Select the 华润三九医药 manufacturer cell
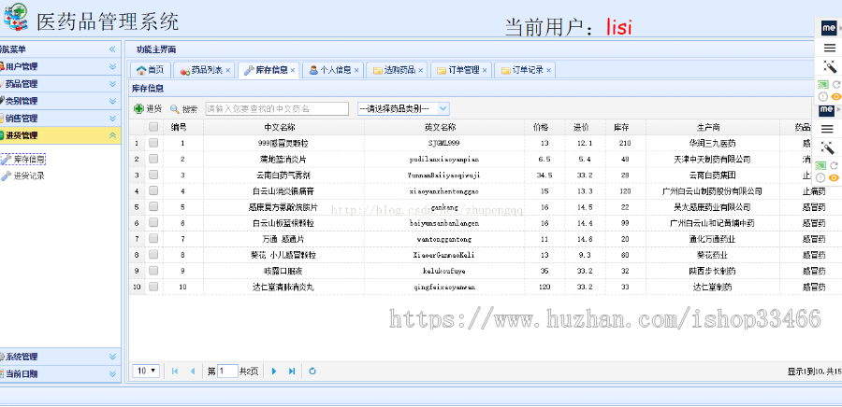Viewport: 842px width, 407px height. coord(713,143)
